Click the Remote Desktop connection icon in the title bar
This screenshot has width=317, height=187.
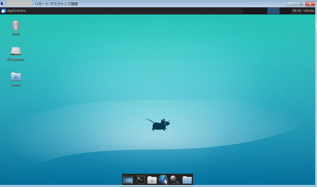point(3,4)
